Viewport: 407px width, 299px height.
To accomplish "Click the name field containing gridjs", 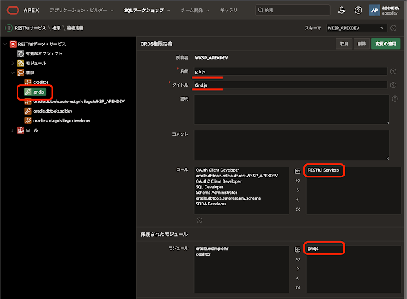I will coord(291,72).
